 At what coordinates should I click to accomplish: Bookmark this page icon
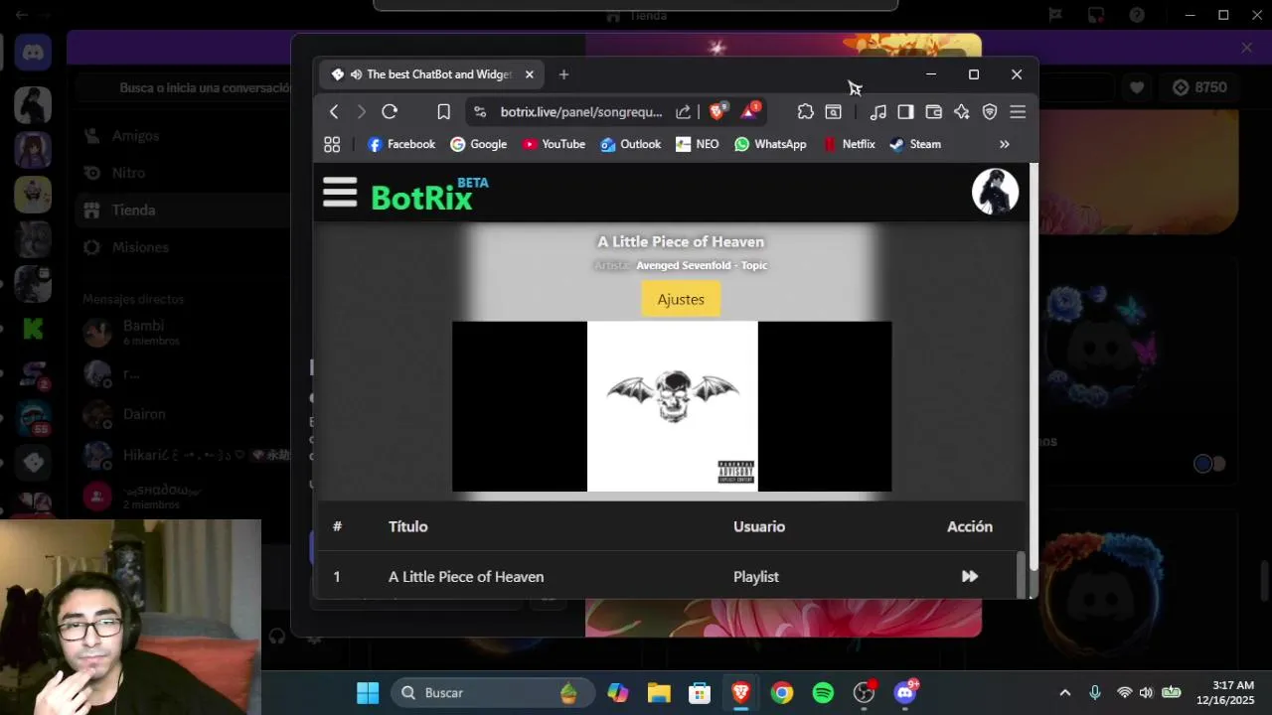click(x=443, y=112)
